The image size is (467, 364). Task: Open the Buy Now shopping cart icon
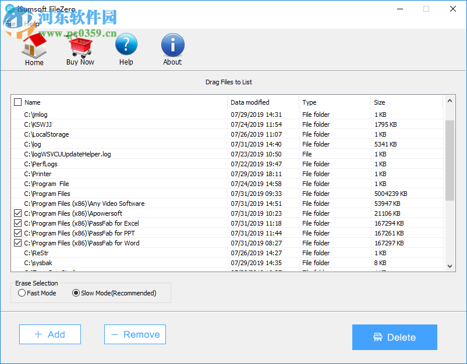pos(80,45)
